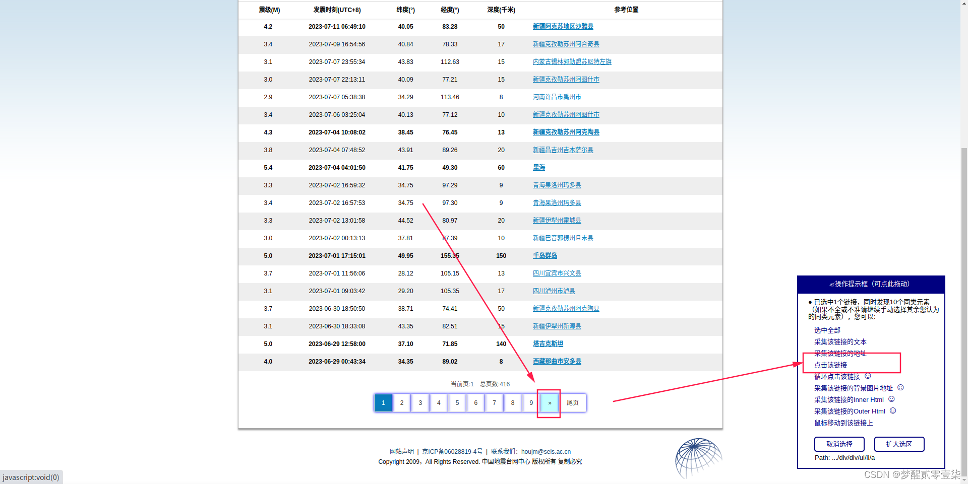This screenshot has width=968, height=484.
Task: Go to pagination page 2
Action: tap(402, 403)
